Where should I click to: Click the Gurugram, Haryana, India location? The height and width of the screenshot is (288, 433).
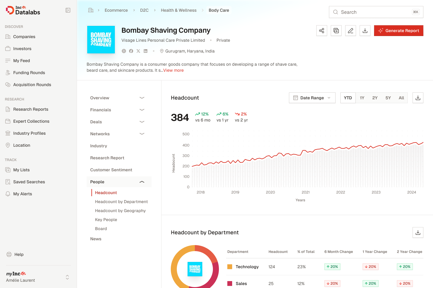coord(187,51)
